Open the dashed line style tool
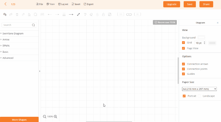 click(42, 15)
